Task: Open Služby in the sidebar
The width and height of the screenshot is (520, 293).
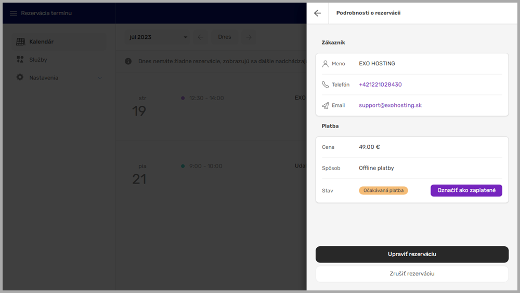Action: tap(38, 60)
